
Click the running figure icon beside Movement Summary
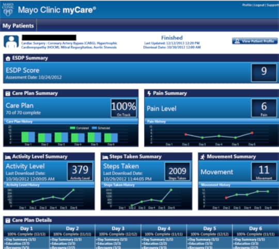pos(203,157)
